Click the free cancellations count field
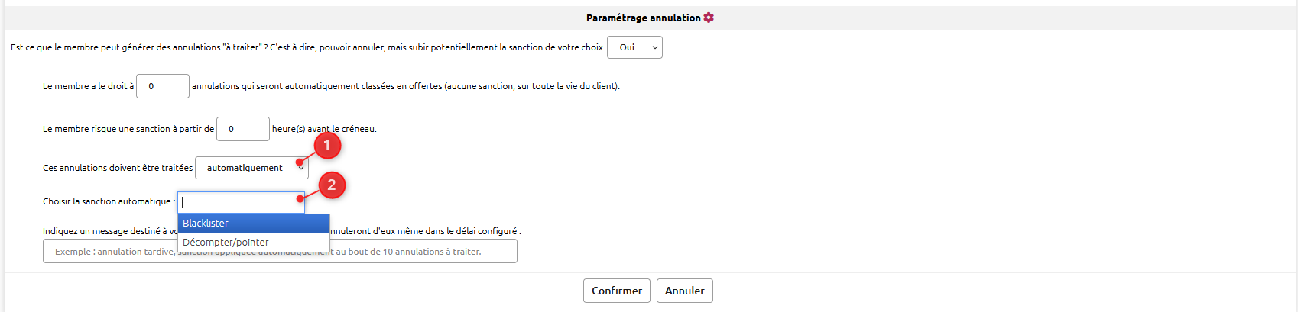 (162, 86)
